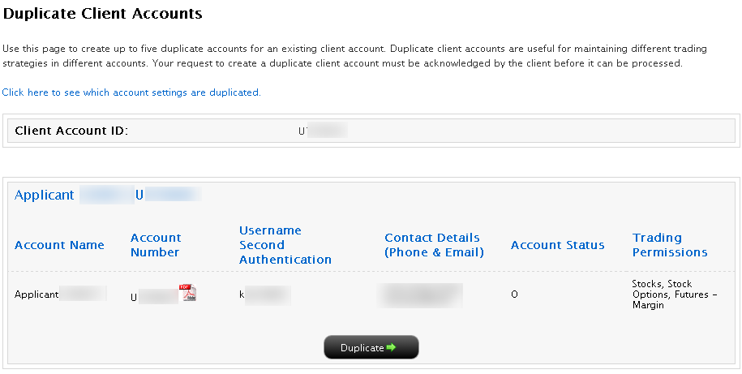Click the username value starting with k
This screenshot has width=742, height=374.
pos(265,295)
